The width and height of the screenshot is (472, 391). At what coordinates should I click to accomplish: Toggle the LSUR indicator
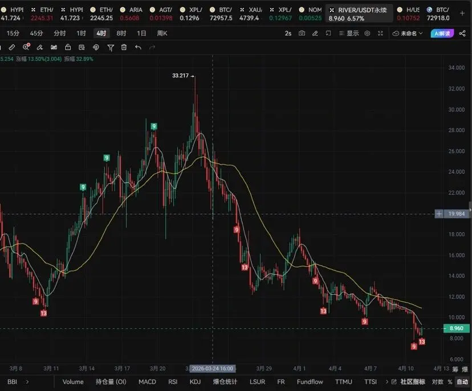pyautogui.click(x=257, y=382)
